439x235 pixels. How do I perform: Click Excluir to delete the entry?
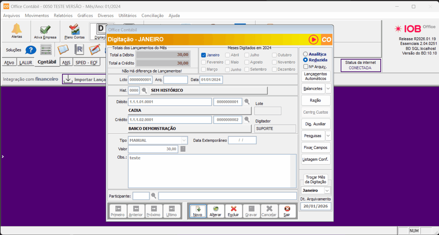233,211
